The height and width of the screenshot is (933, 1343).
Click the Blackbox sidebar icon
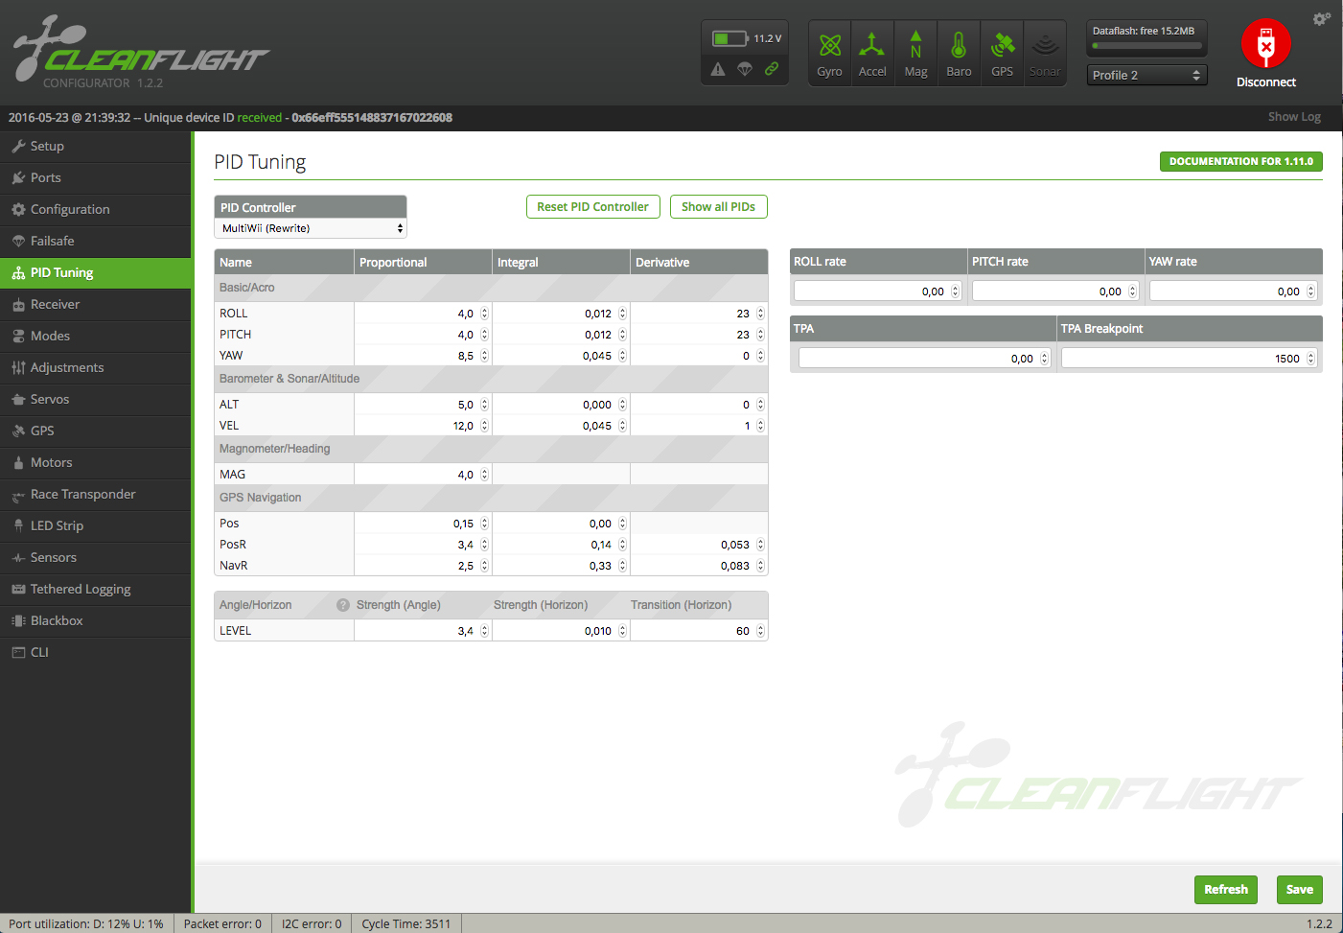[x=18, y=620]
